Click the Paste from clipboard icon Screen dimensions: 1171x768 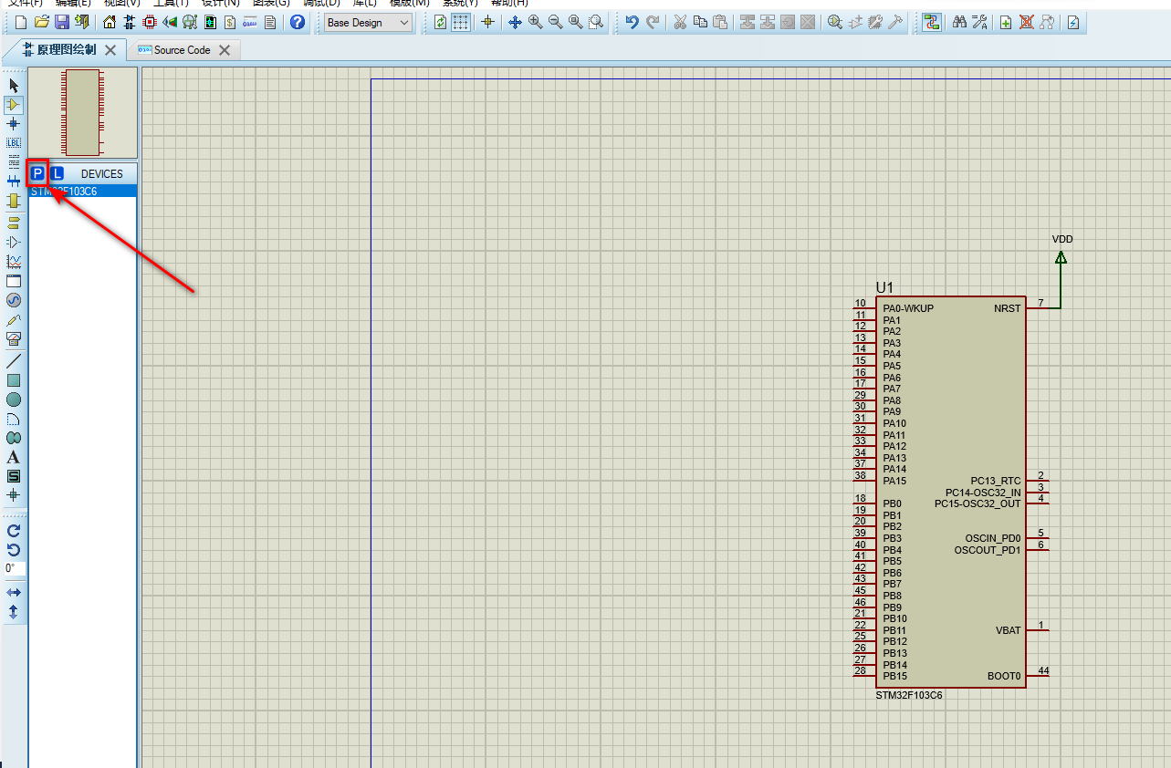[x=720, y=22]
